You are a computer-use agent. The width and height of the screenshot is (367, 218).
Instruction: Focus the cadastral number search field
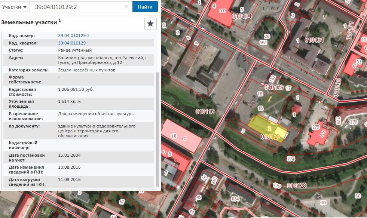pyautogui.click(x=81, y=7)
